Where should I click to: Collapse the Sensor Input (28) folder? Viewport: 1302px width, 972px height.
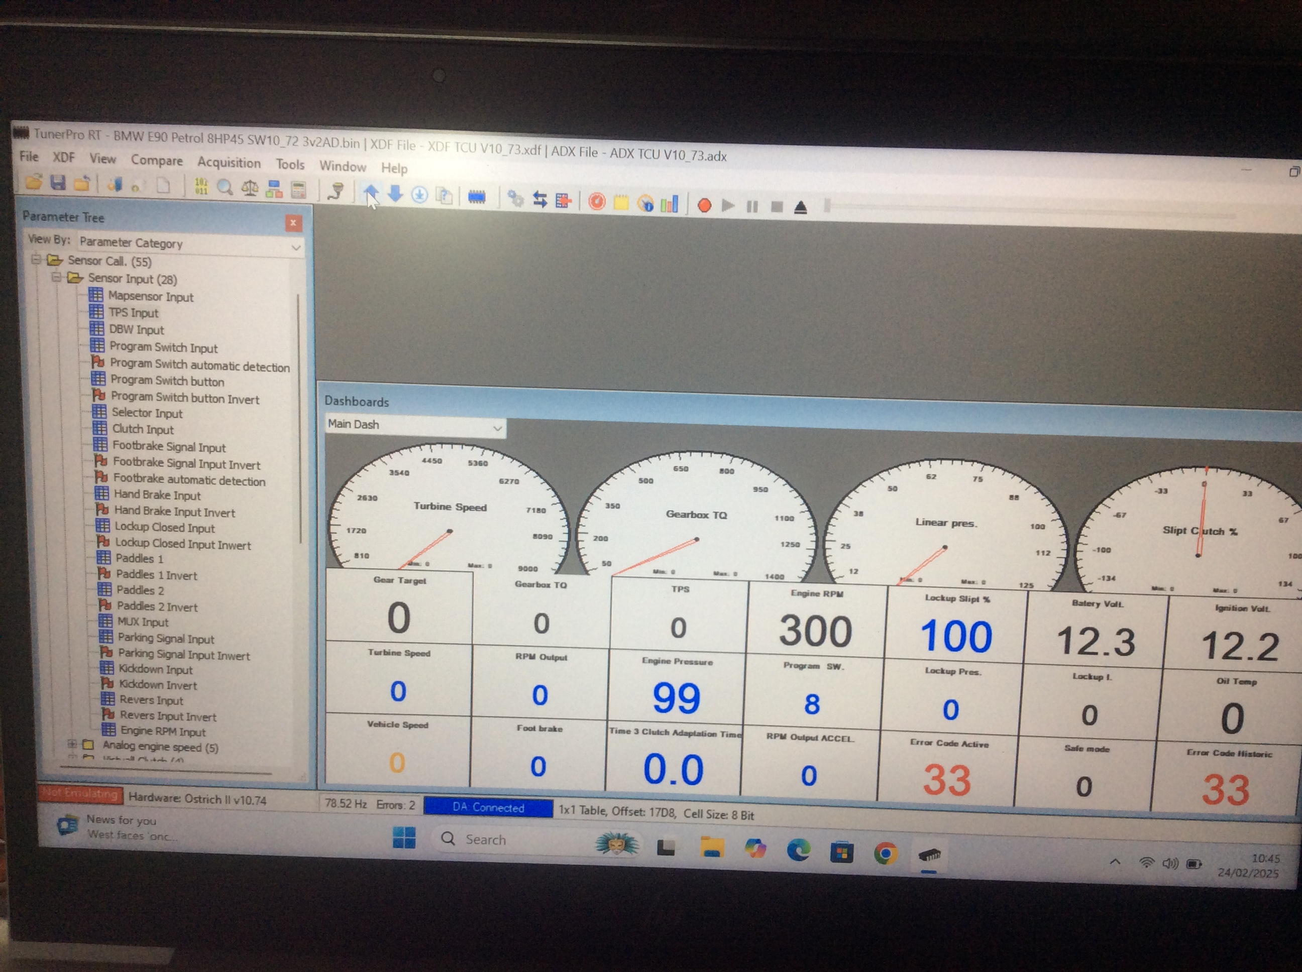pyautogui.click(x=56, y=277)
